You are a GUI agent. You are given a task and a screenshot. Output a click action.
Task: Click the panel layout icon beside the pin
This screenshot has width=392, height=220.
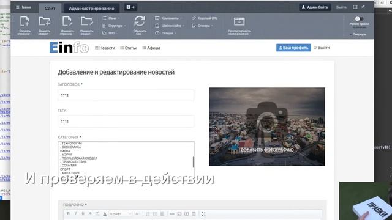[355, 7]
